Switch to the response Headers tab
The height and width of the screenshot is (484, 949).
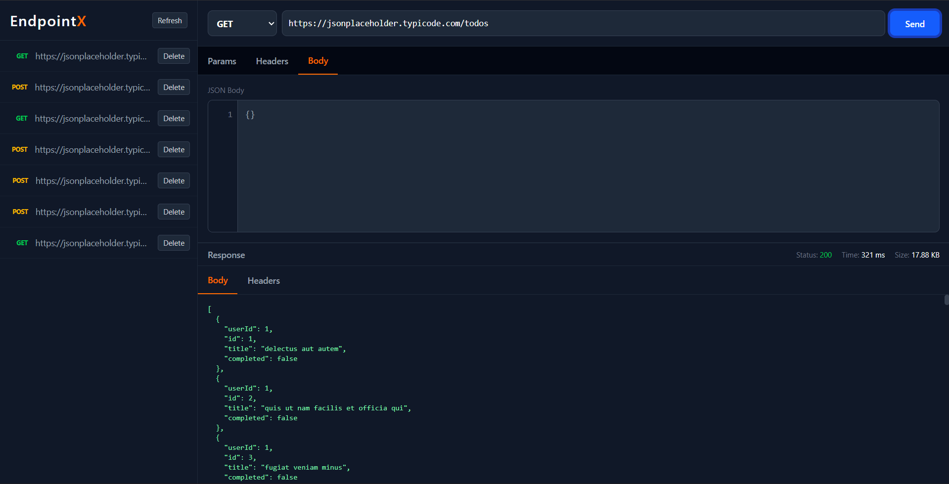click(x=263, y=280)
